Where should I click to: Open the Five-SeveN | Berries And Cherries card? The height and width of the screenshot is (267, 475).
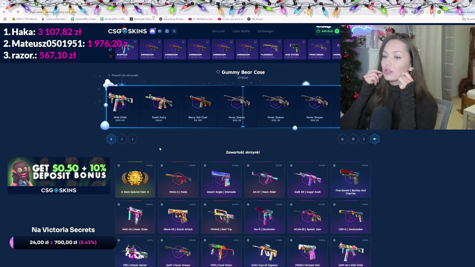351,179
